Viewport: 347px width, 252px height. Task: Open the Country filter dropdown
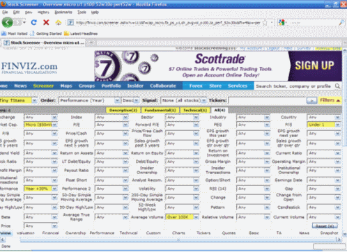(x=323, y=118)
